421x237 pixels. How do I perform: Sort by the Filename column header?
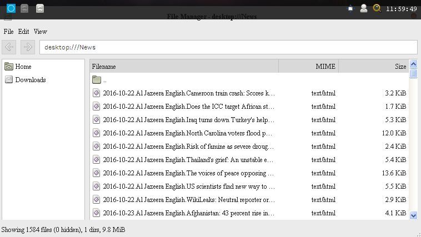[183, 67]
